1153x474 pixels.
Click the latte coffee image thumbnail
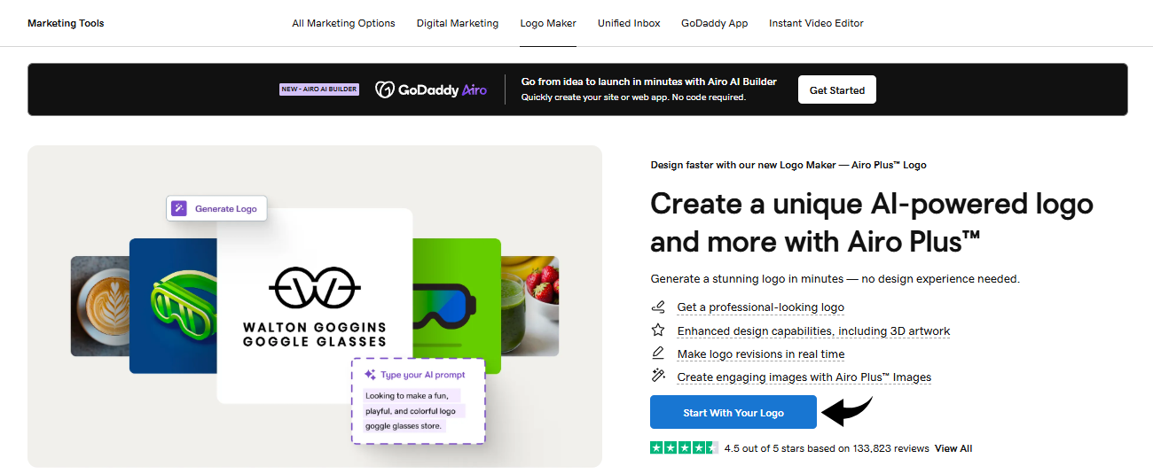[x=99, y=307]
